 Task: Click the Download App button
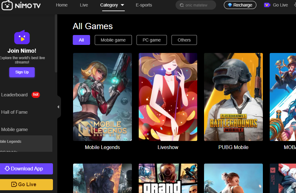coord(26,169)
